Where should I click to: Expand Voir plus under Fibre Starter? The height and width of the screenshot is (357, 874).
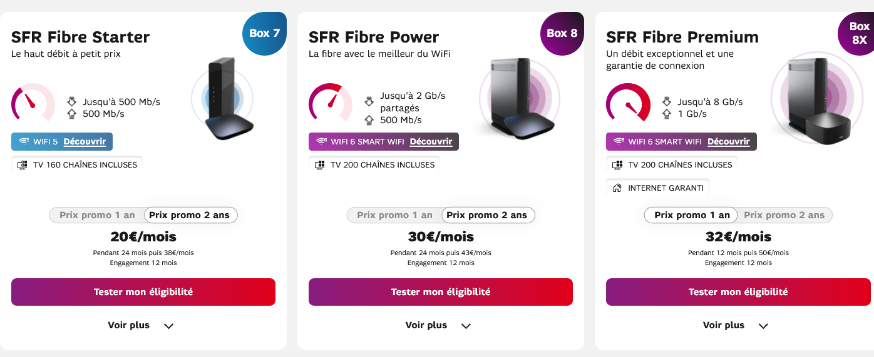[x=140, y=325]
